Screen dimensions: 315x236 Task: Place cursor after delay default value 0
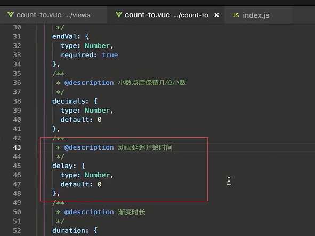coord(102,184)
